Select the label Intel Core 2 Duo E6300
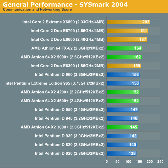Screen dimensions: 168x168 pyautogui.click(x=68, y=66)
